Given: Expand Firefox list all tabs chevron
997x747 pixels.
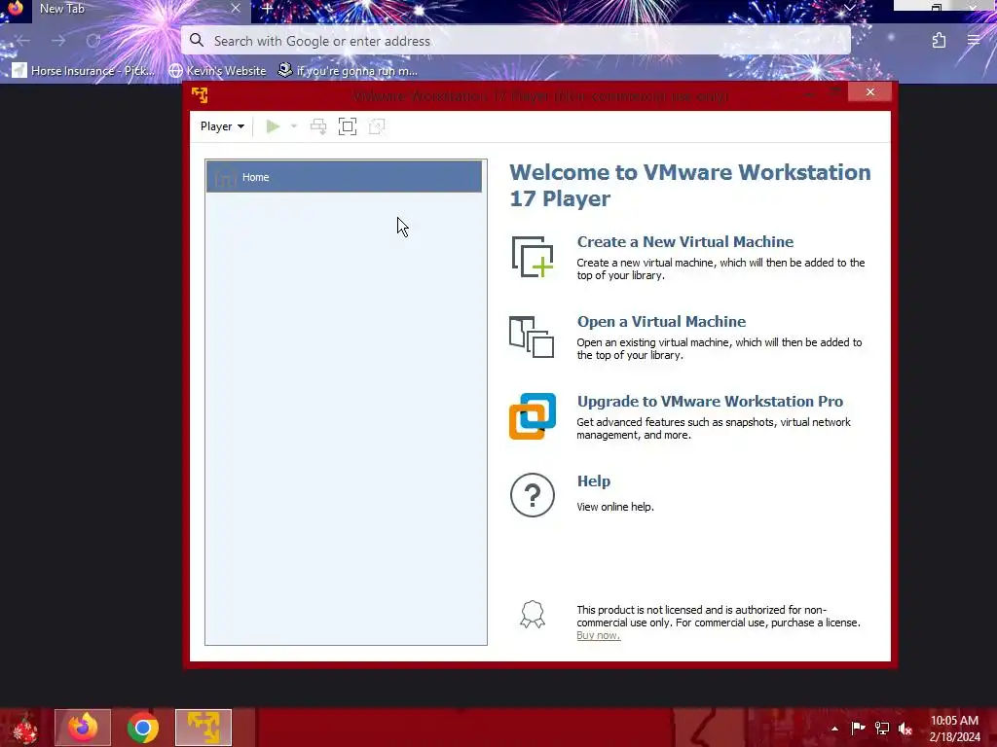Looking at the screenshot, I should click(x=849, y=8).
